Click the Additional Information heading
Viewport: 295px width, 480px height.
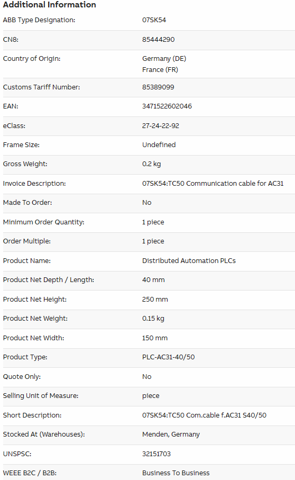click(49, 5)
